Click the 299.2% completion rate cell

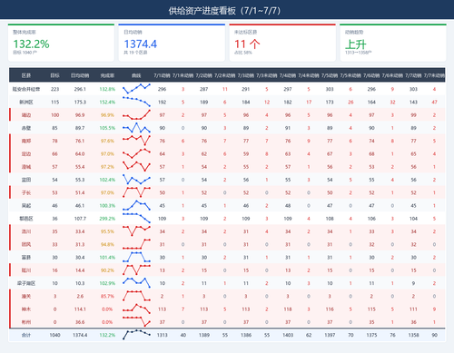pos(107,219)
